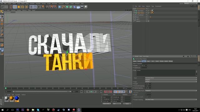Open the spline pen tool icon
The height and width of the screenshot is (112, 200).
tap(63, 7)
